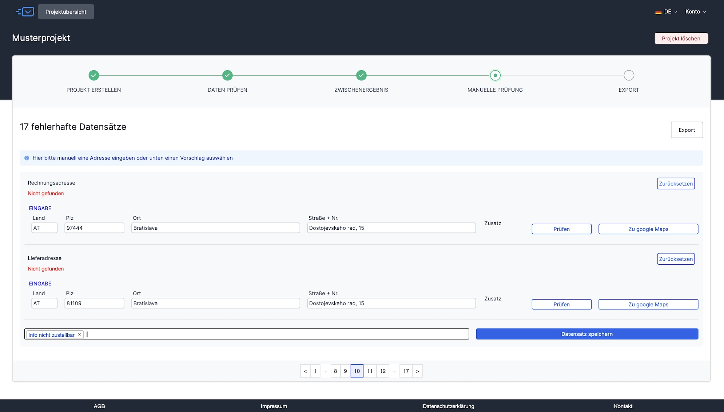Image resolution: width=724 pixels, height=412 pixels.
Task: Select the Manuelle Prüfung step circle
Action: [495, 75]
